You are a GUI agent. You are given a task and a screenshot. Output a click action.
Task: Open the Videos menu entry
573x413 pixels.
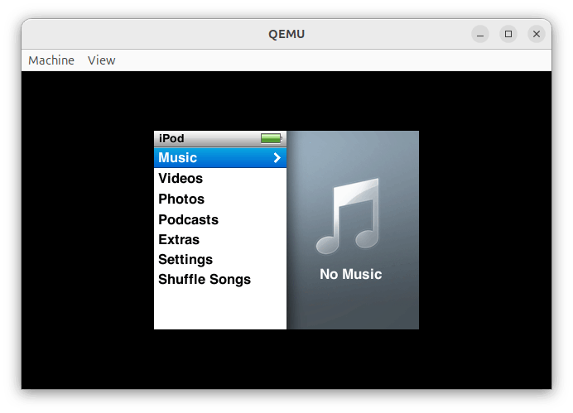point(220,178)
